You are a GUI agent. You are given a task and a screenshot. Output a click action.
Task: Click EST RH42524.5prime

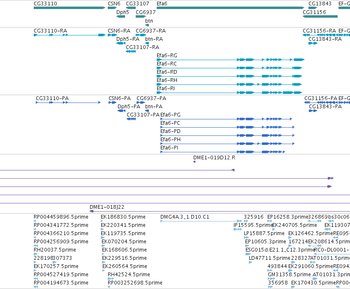click(111, 279)
